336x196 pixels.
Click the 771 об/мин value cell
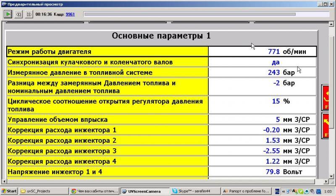(262, 52)
